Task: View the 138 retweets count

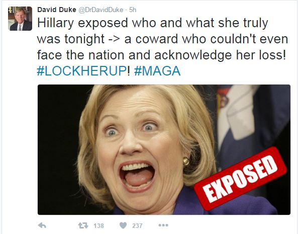Action: pos(98,226)
